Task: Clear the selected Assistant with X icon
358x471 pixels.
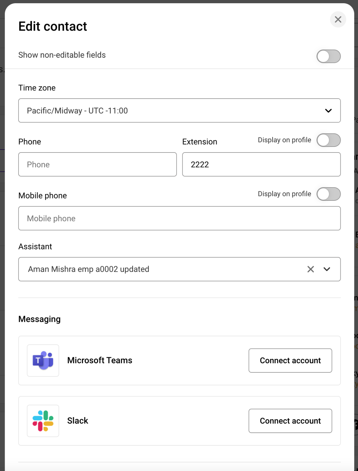Action: (310, 269)
